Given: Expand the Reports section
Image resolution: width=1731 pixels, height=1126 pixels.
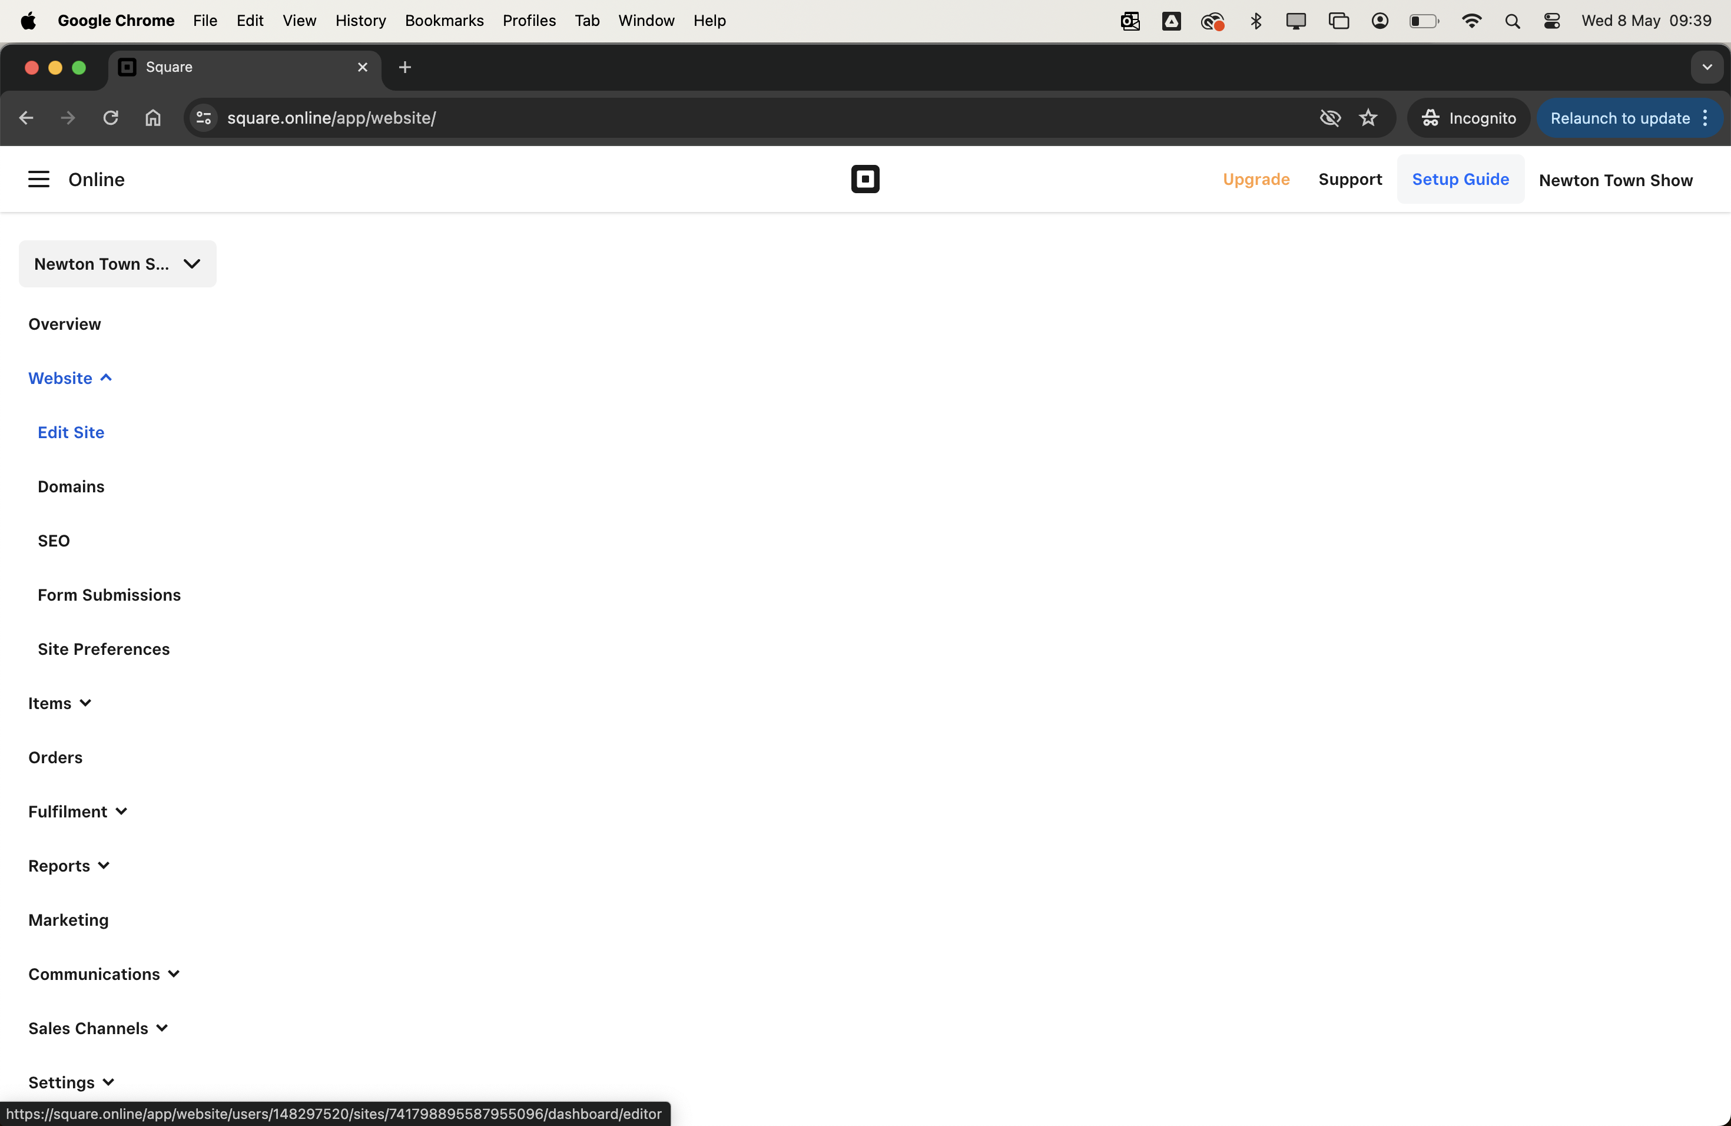Looking at the screenshot, I should click(x=69, y=866).
